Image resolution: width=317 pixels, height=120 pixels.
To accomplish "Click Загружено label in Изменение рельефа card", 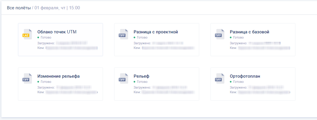I will (46, 87).
